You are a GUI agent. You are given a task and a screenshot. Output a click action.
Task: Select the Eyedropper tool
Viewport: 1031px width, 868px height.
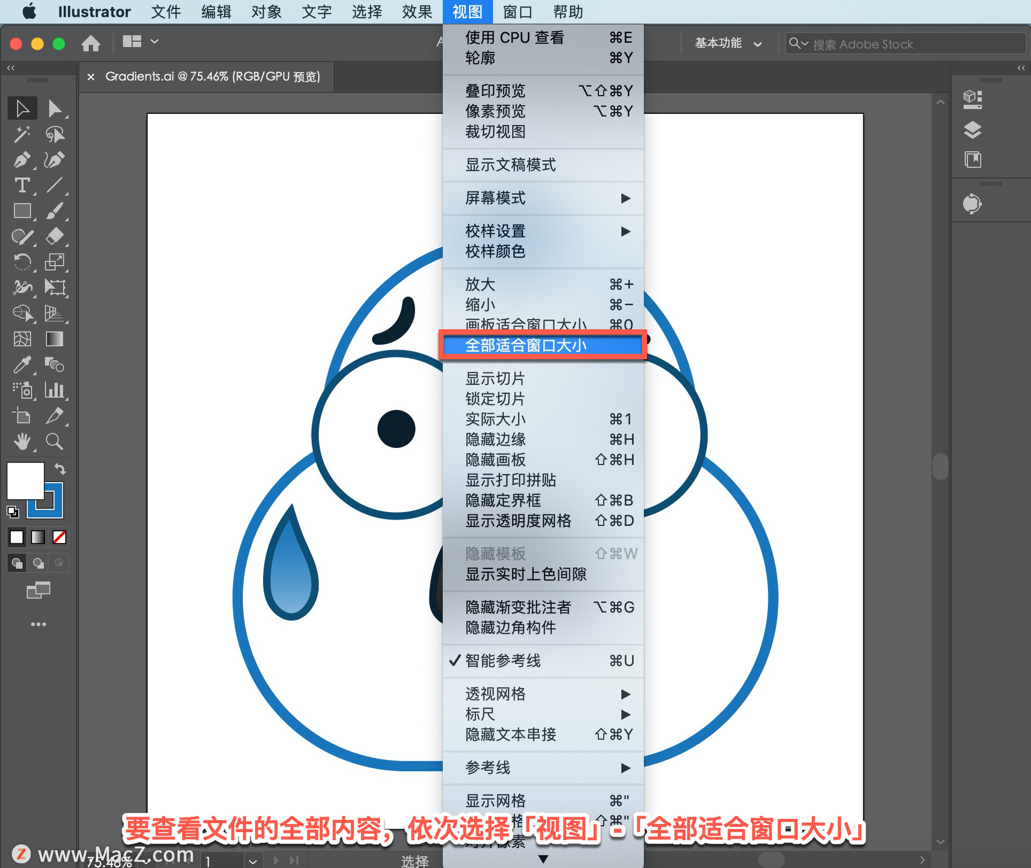click(21, 365)
